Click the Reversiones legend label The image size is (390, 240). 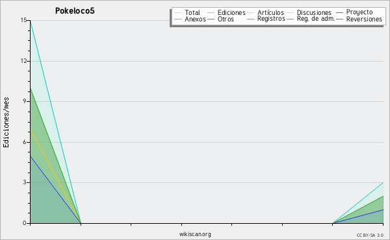click(x=364, y=19)
